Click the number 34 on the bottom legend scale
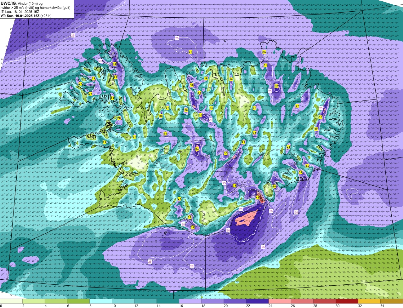403x308 pixels. (382, 306)
